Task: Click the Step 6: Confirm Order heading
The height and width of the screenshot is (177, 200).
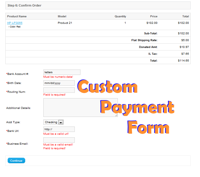Action: point(24,5)
